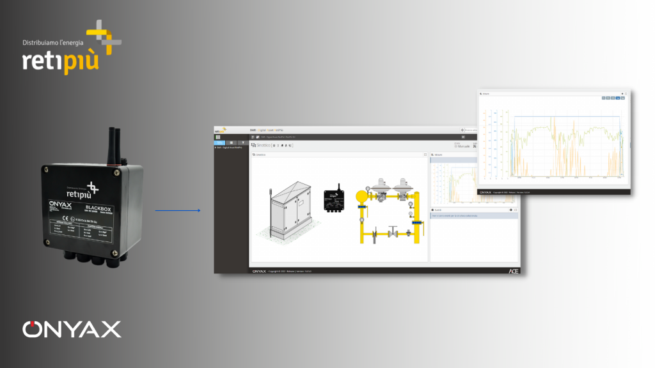Click the sidebar menu icon below retipiù logo
The image size is (655, 368).
(218, 137)
